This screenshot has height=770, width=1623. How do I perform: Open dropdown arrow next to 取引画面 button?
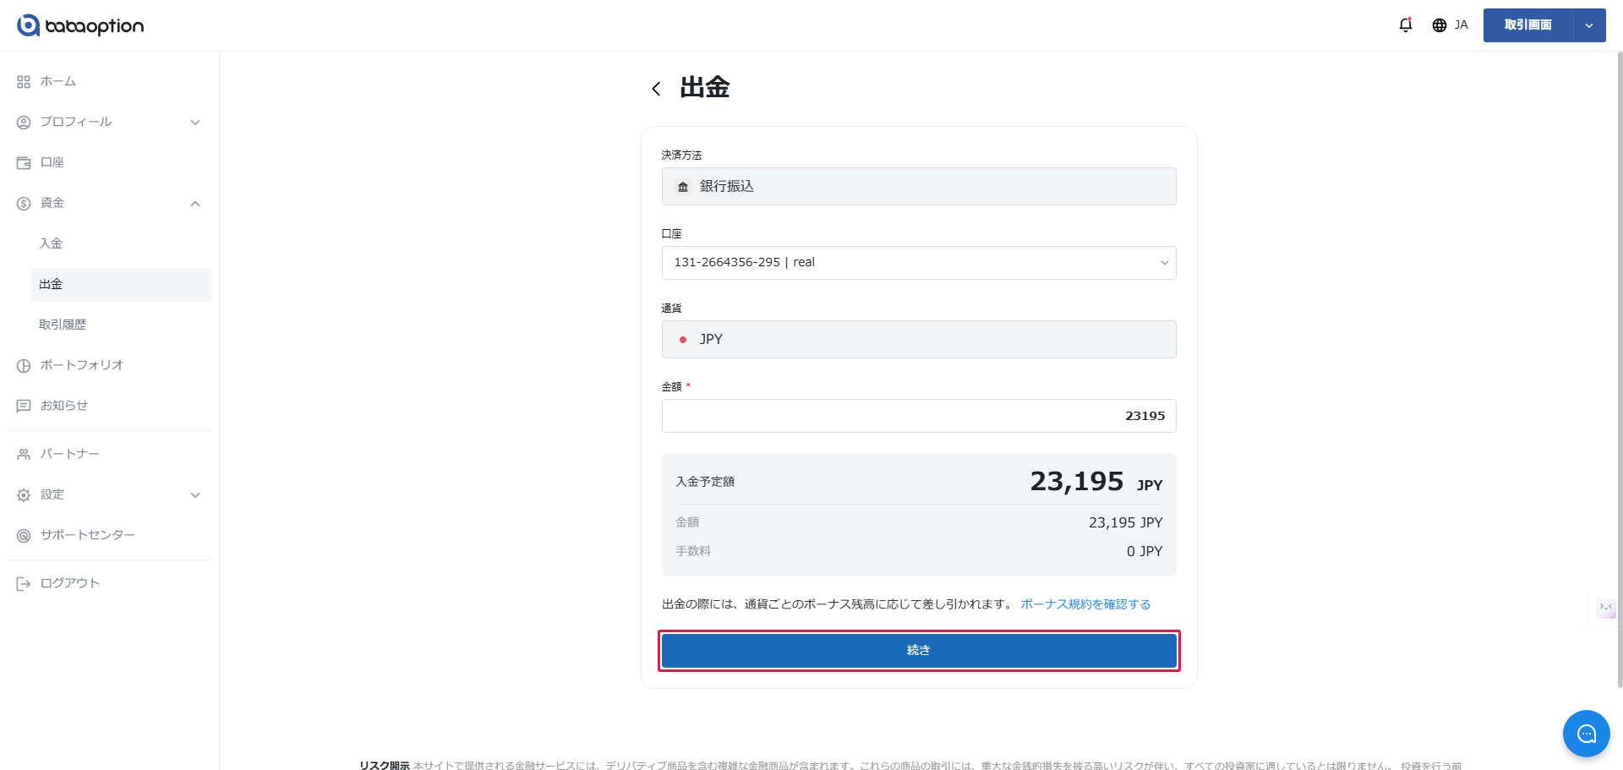tap(1589, 25)
